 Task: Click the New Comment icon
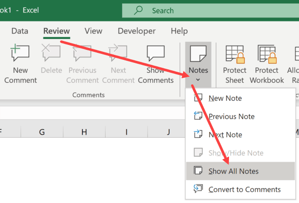click(20, 52)
